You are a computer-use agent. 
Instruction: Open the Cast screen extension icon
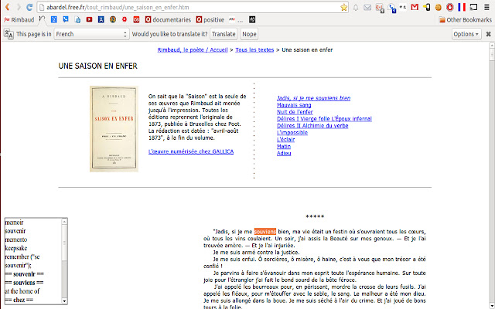473,7
